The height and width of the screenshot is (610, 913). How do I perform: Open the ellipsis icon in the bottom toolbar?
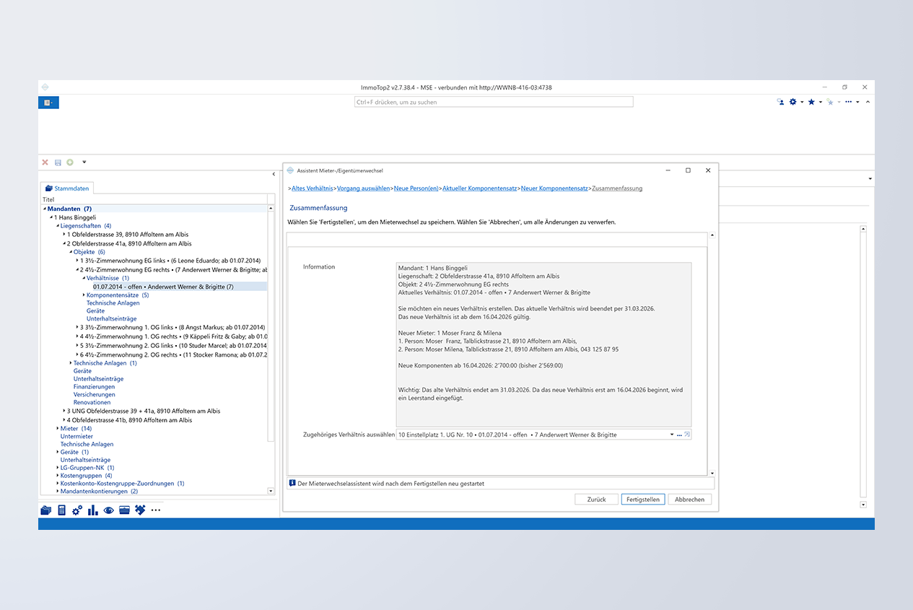[156, 510]
